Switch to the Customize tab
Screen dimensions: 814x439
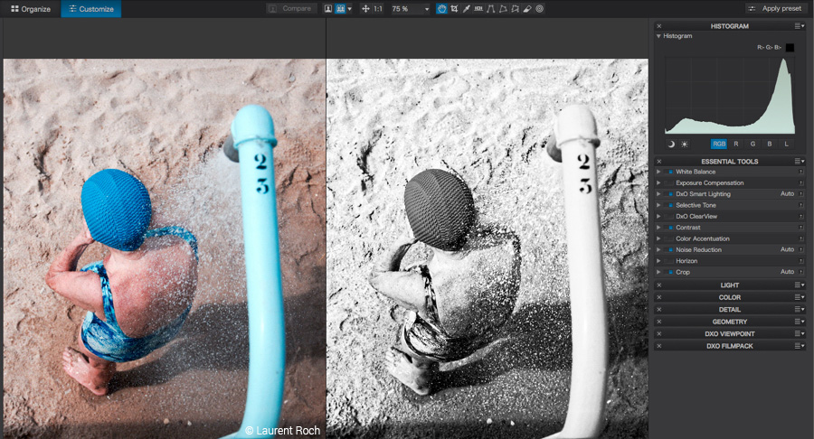click(91, 9)
